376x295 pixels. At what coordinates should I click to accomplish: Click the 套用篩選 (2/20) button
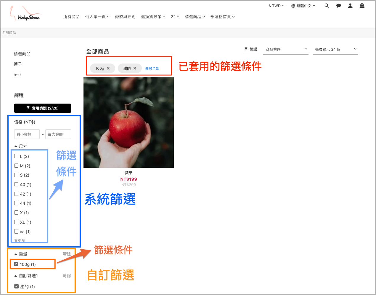click(x=43, y=108)
